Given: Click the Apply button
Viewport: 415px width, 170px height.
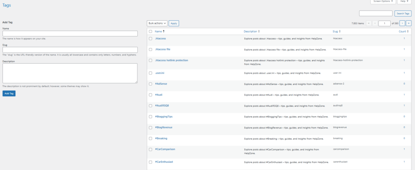Looking at the screenshot, I should click(x=174, y=23).
